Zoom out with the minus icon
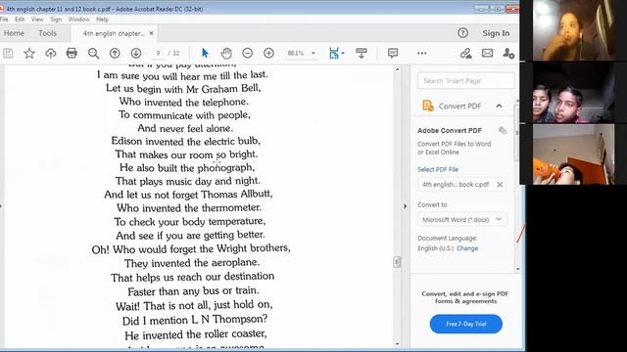 [248, 53]
